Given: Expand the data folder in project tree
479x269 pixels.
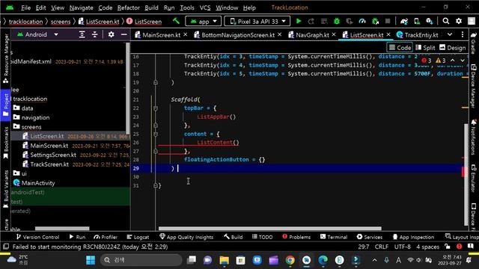Looking at the screenshot, I should click(23, 108).
